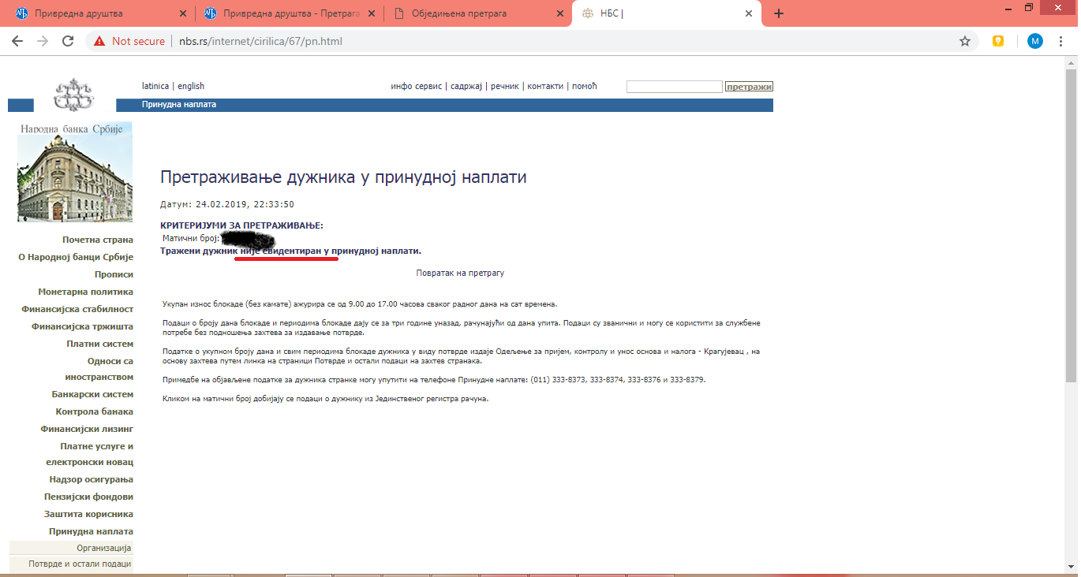Viewport: 1081px width, 577px height.
Task: Switch to the Обједињена претрага tab
Action: coord(477,13)
